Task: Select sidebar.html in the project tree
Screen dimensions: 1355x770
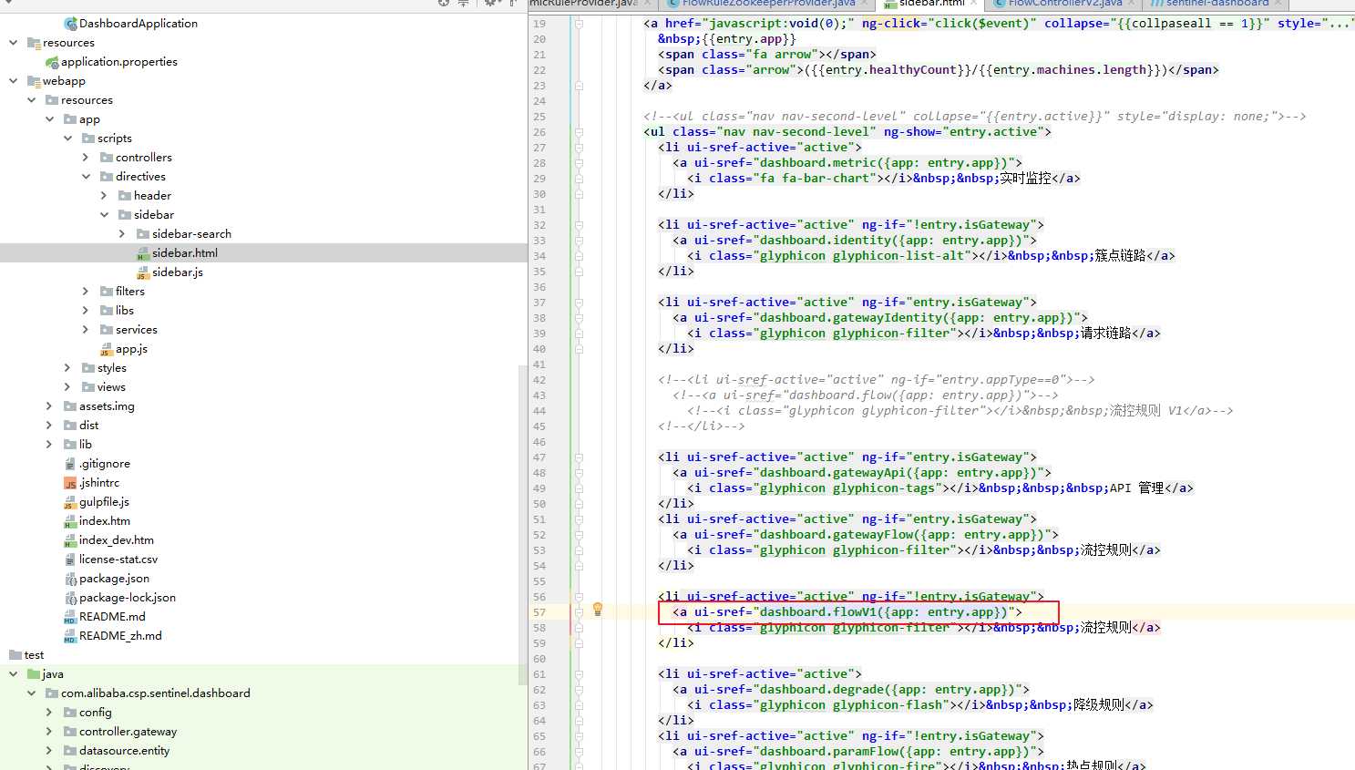Action: tap(184, 253)
